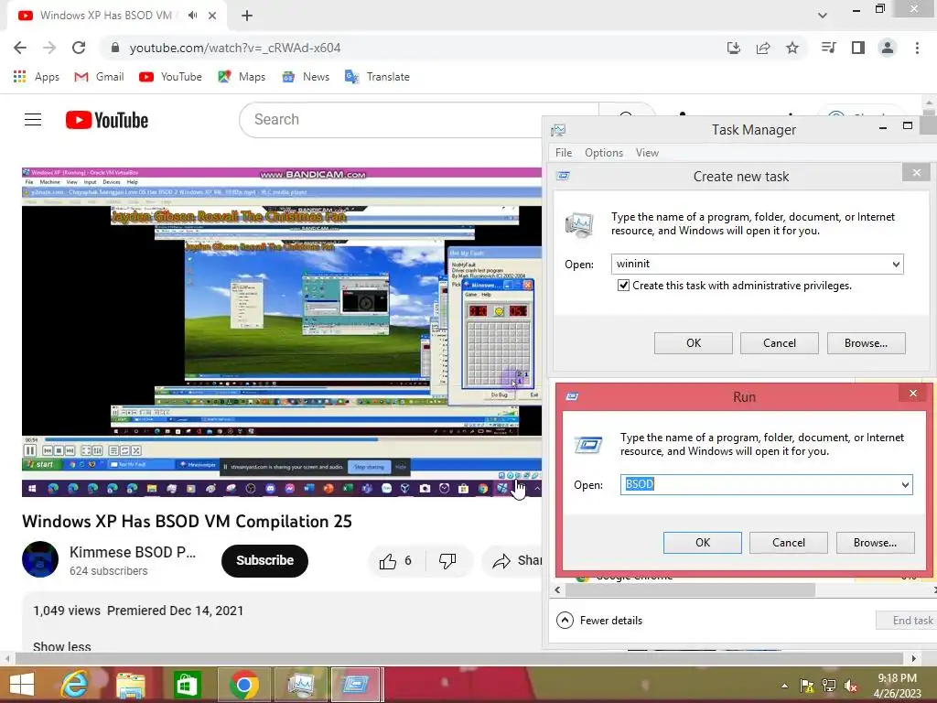
Task: Click the browser page horizontal scrollbar
Action: pos(460,659)
